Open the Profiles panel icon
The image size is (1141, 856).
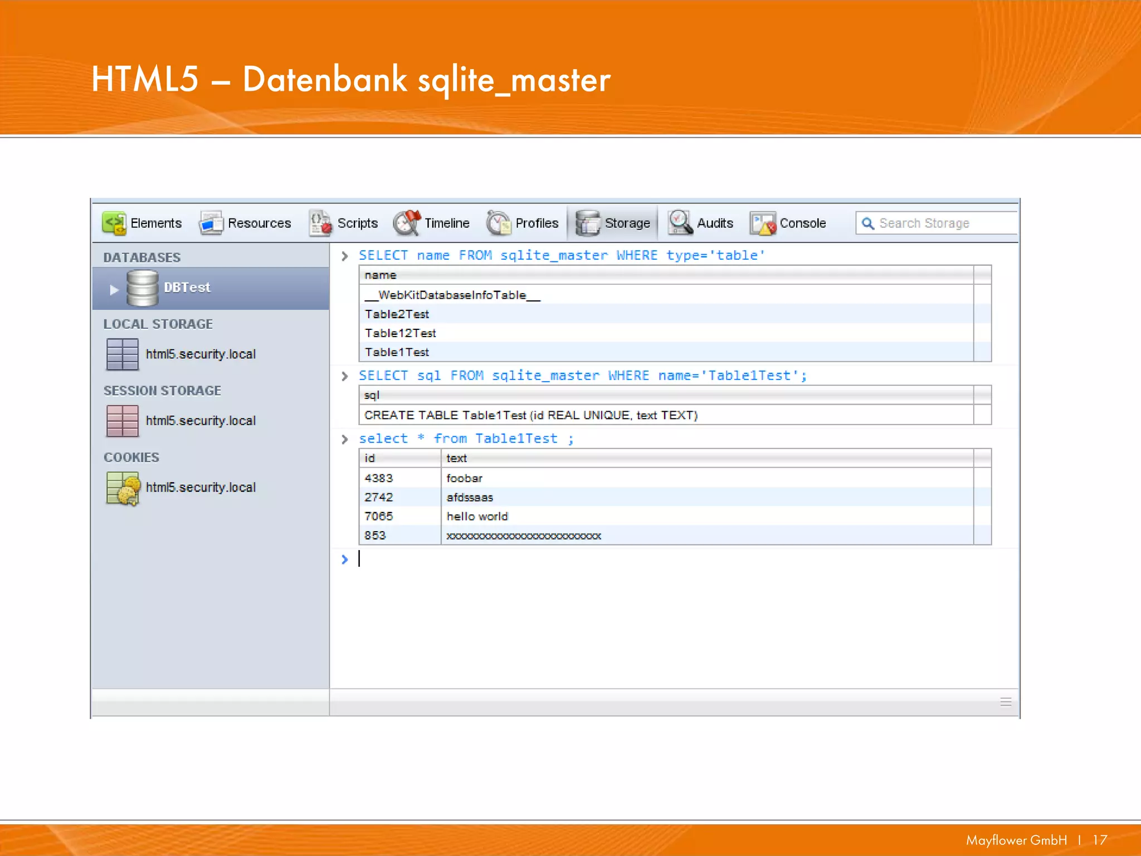tap(499, 223)
